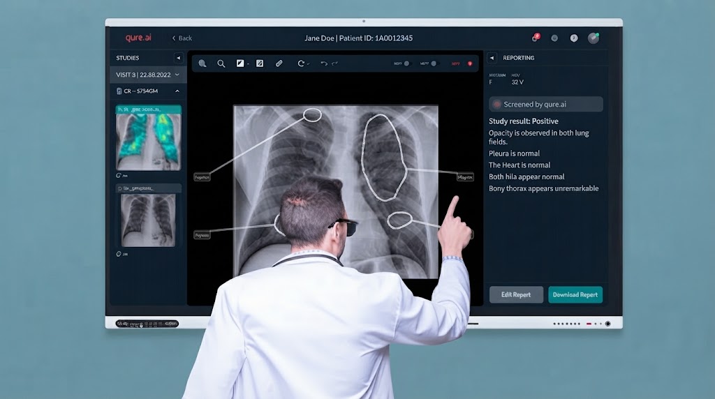Click the attachment/ruler tool icon
Viewport: 715px width, 399px height.
(279, 63)
